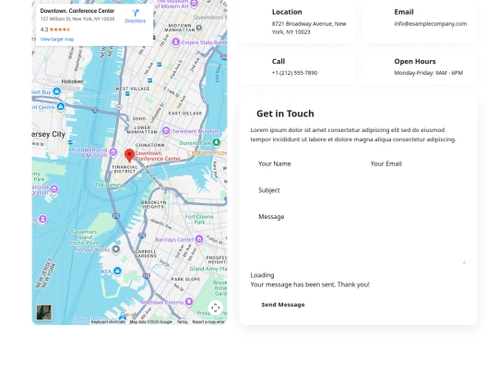Switch to satellite view thumbnail

click(x=44, y=312)
